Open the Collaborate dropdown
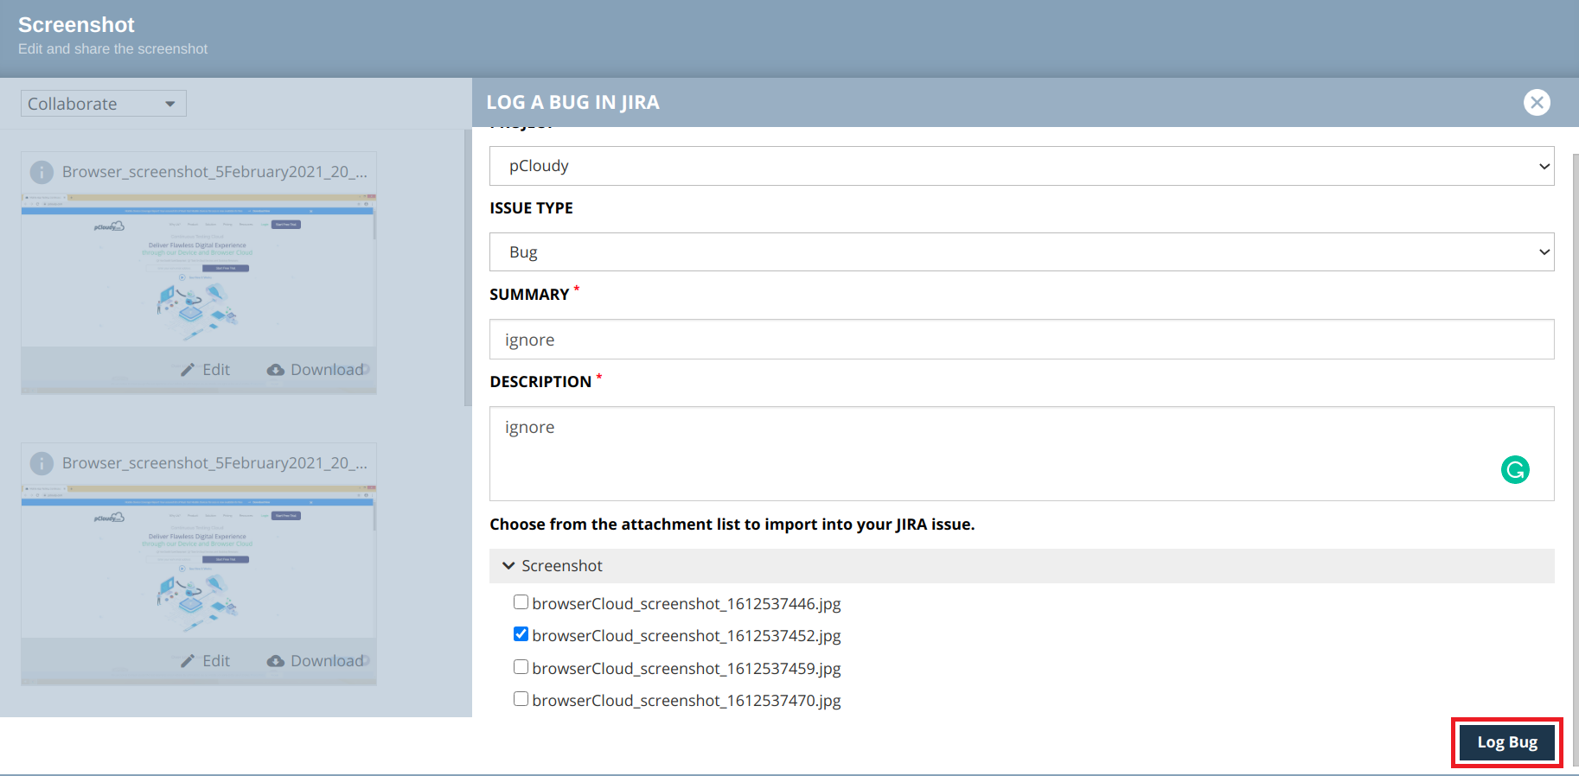Viewport: 1579px width, 776px height. click(104, 104)
